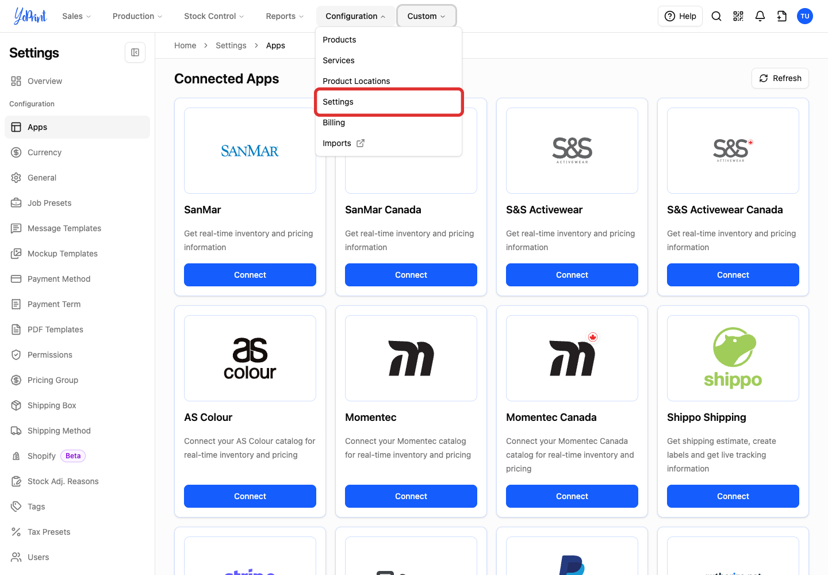Go to Settings breadcrumb link
Viewport: 828px width, 575px height.
(x=231, y=45)
